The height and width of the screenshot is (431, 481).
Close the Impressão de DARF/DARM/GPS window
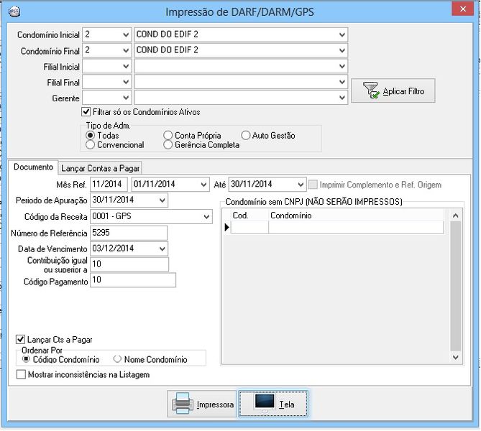click(463, 9)
